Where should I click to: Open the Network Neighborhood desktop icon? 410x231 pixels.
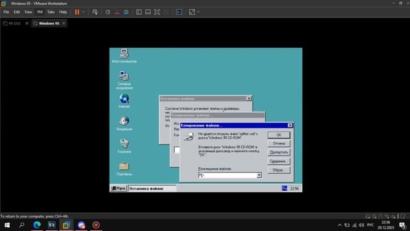124,80
